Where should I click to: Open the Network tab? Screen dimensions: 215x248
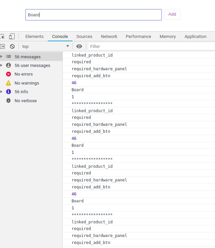(x=109, y=37)
